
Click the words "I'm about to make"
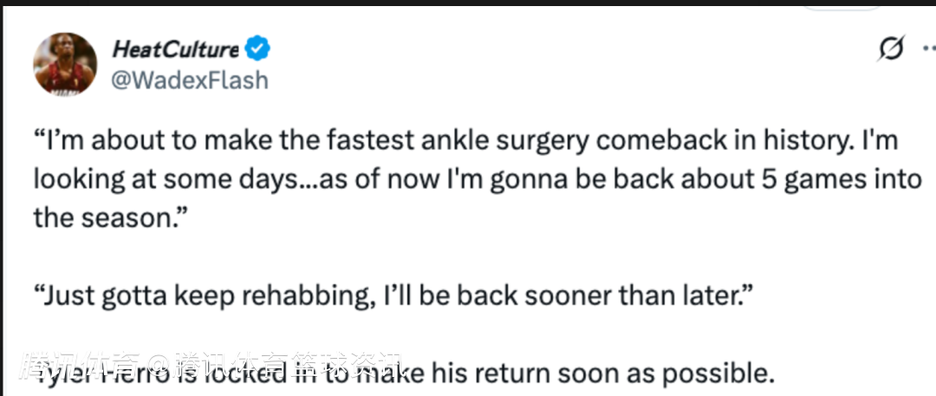(x=144, y=140)
